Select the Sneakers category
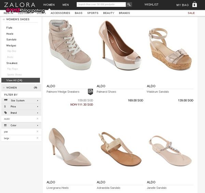205x193 pixels. (x=12, y=63)
